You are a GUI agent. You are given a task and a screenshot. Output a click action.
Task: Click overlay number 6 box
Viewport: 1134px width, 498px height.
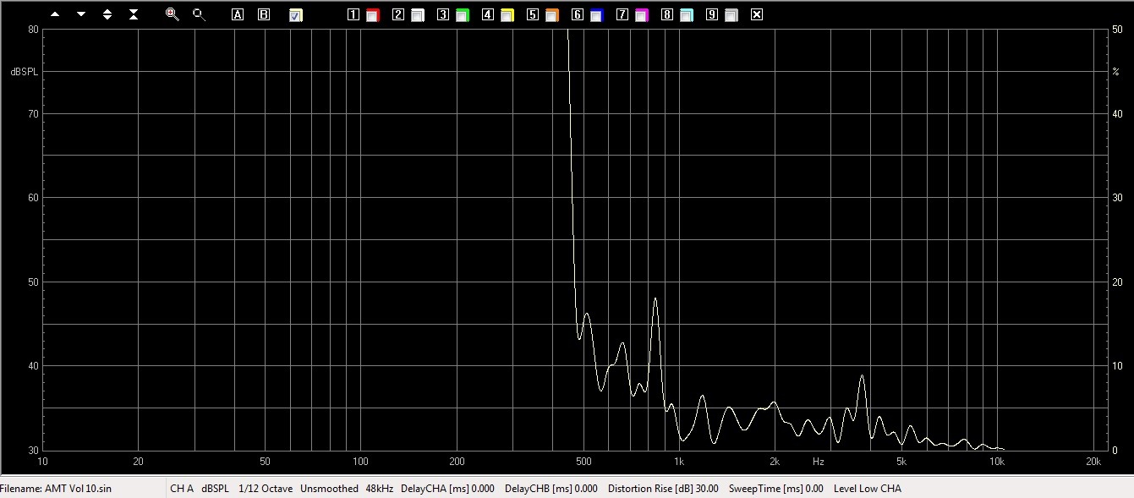click(578, 14)
